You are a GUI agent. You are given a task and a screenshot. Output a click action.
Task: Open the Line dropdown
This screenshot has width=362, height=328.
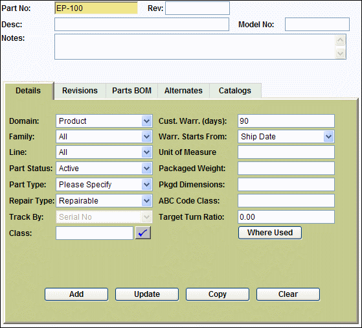(x=146, y=152)
